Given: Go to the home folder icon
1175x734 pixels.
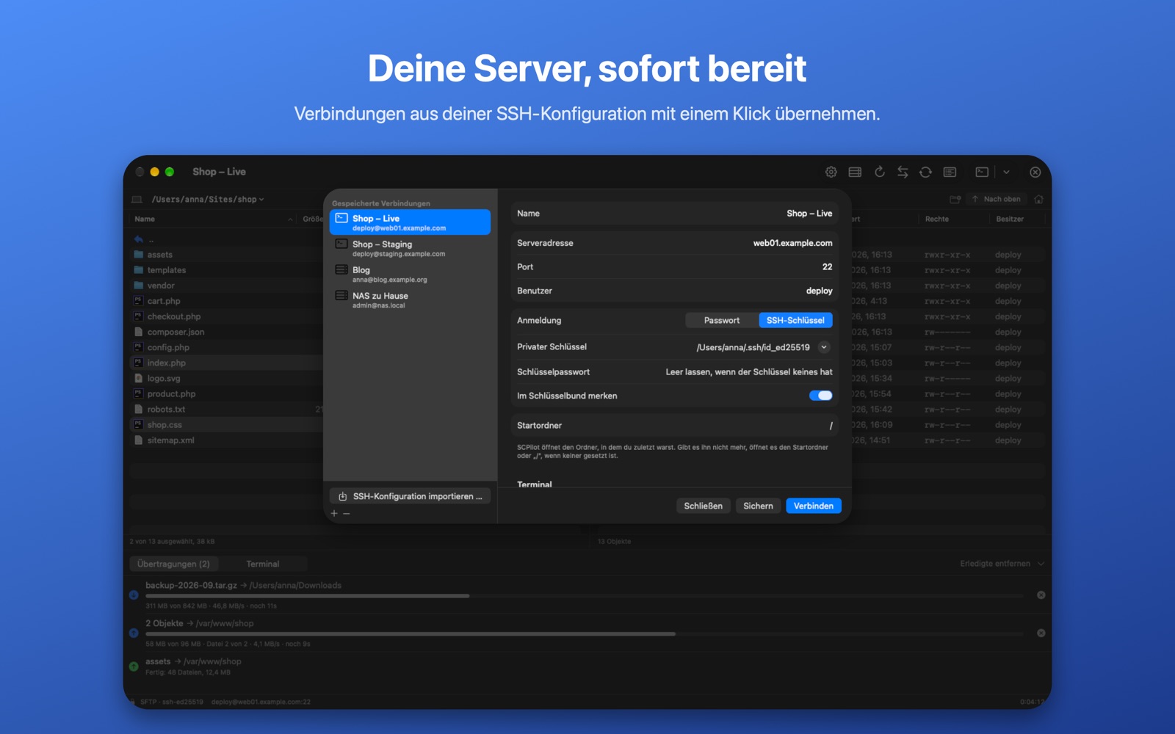Looking at the screenshot, I should coord(1038,199).
